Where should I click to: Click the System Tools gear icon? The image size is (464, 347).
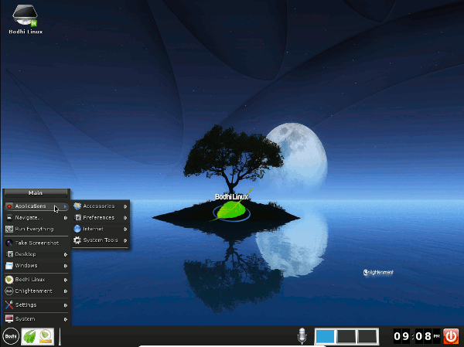tap(77, 240)
